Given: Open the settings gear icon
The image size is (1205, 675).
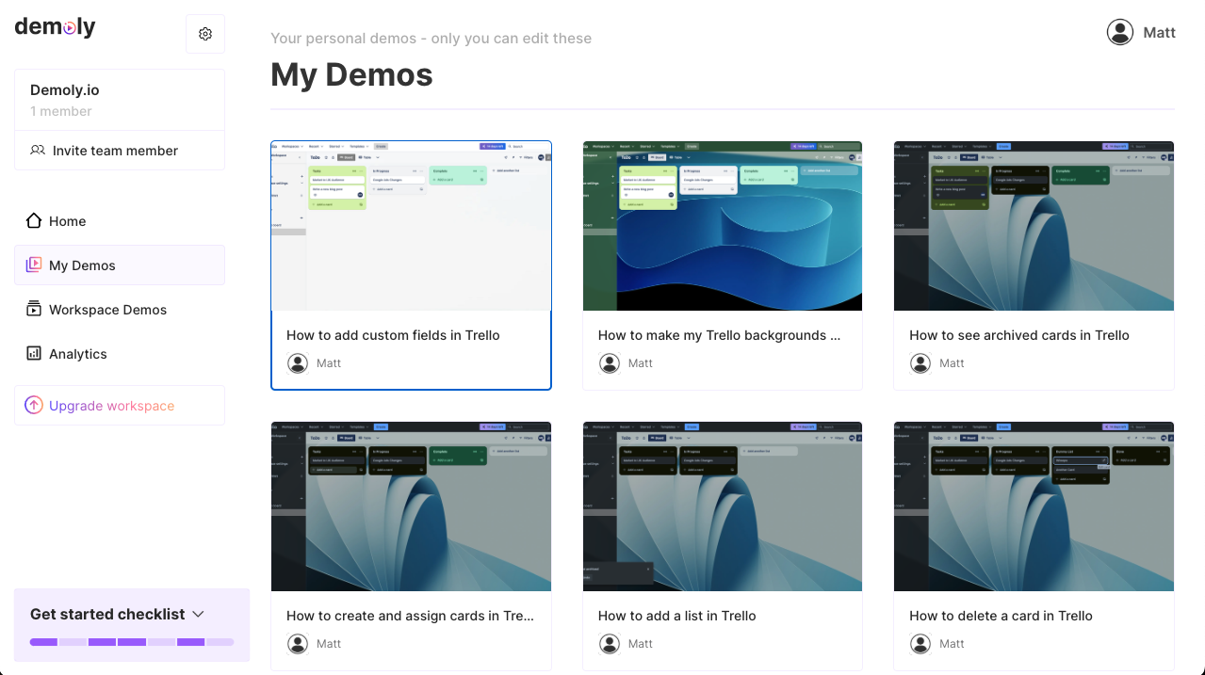Looking at the screenshot, I should coord(205,34).
